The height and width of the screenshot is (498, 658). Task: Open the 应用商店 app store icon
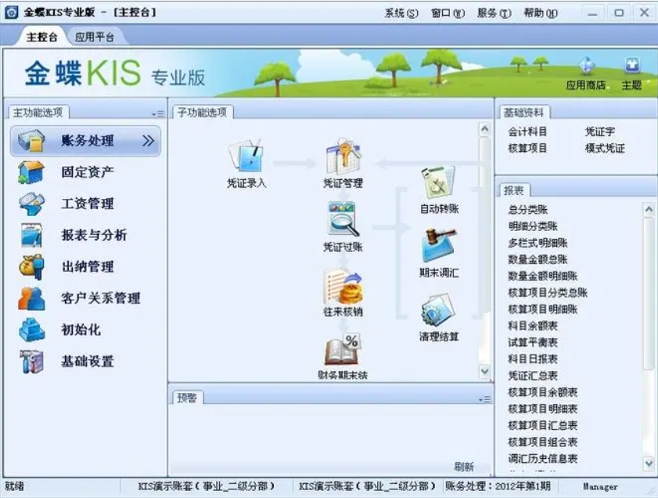tap(586, 66)
